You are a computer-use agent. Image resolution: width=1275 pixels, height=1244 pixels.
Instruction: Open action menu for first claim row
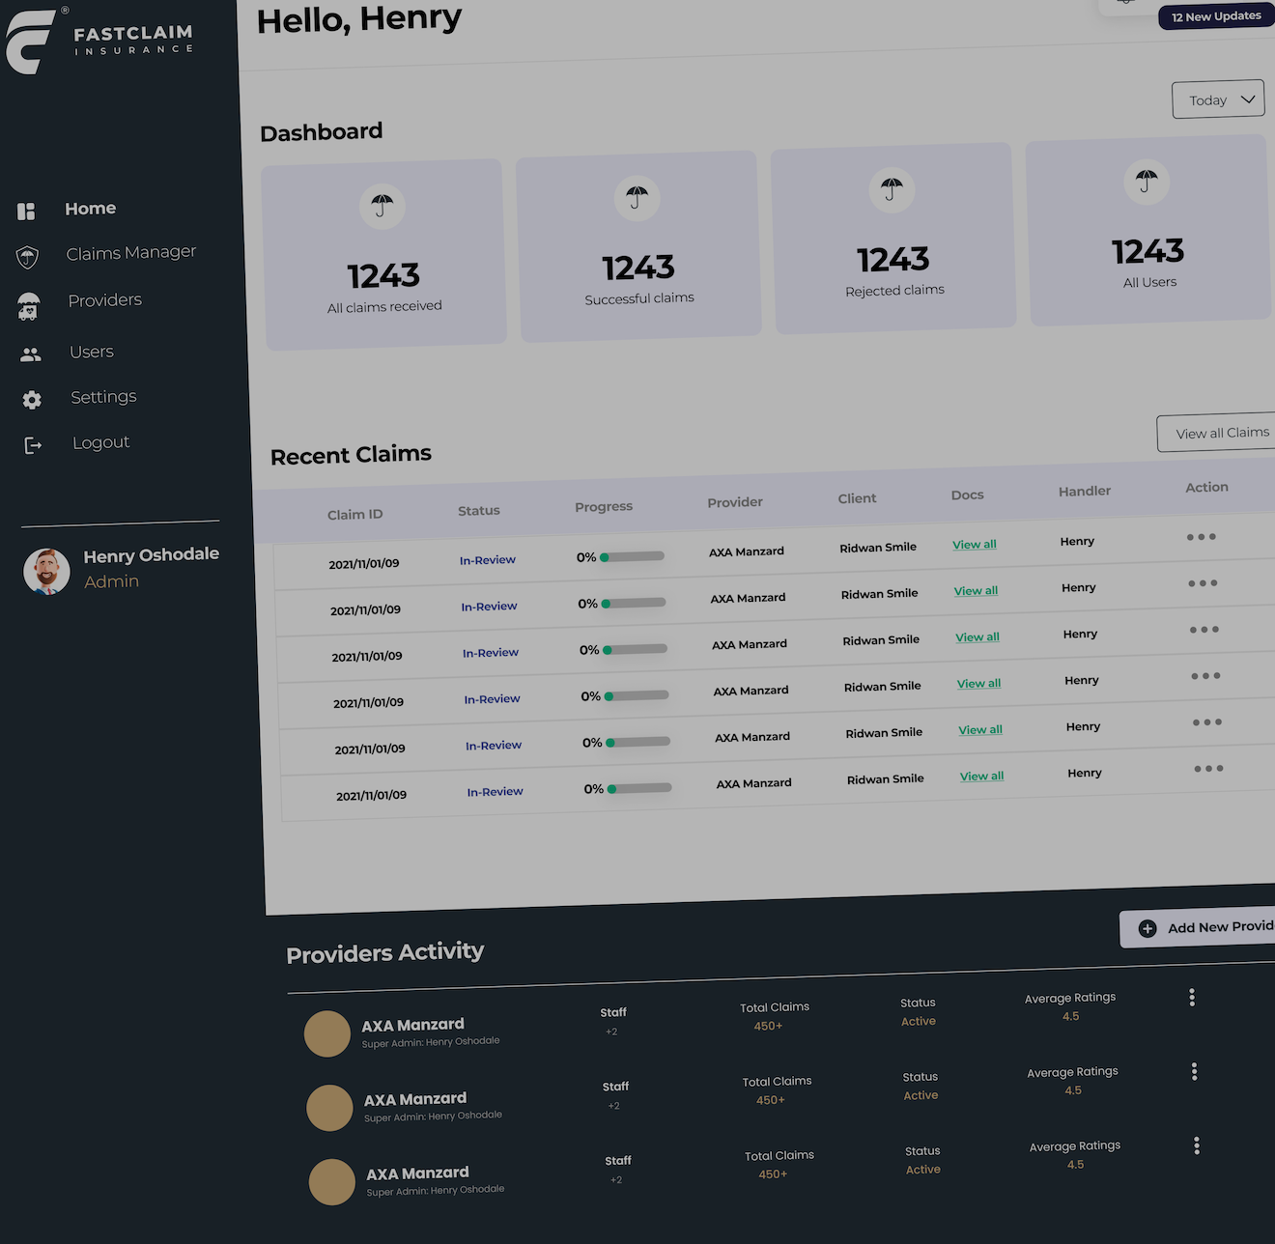pos(1202,537)
